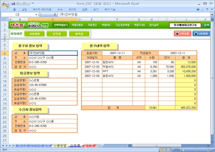
Task: Select the cell containing 엑셀서식
Action: tap(117, 67)
